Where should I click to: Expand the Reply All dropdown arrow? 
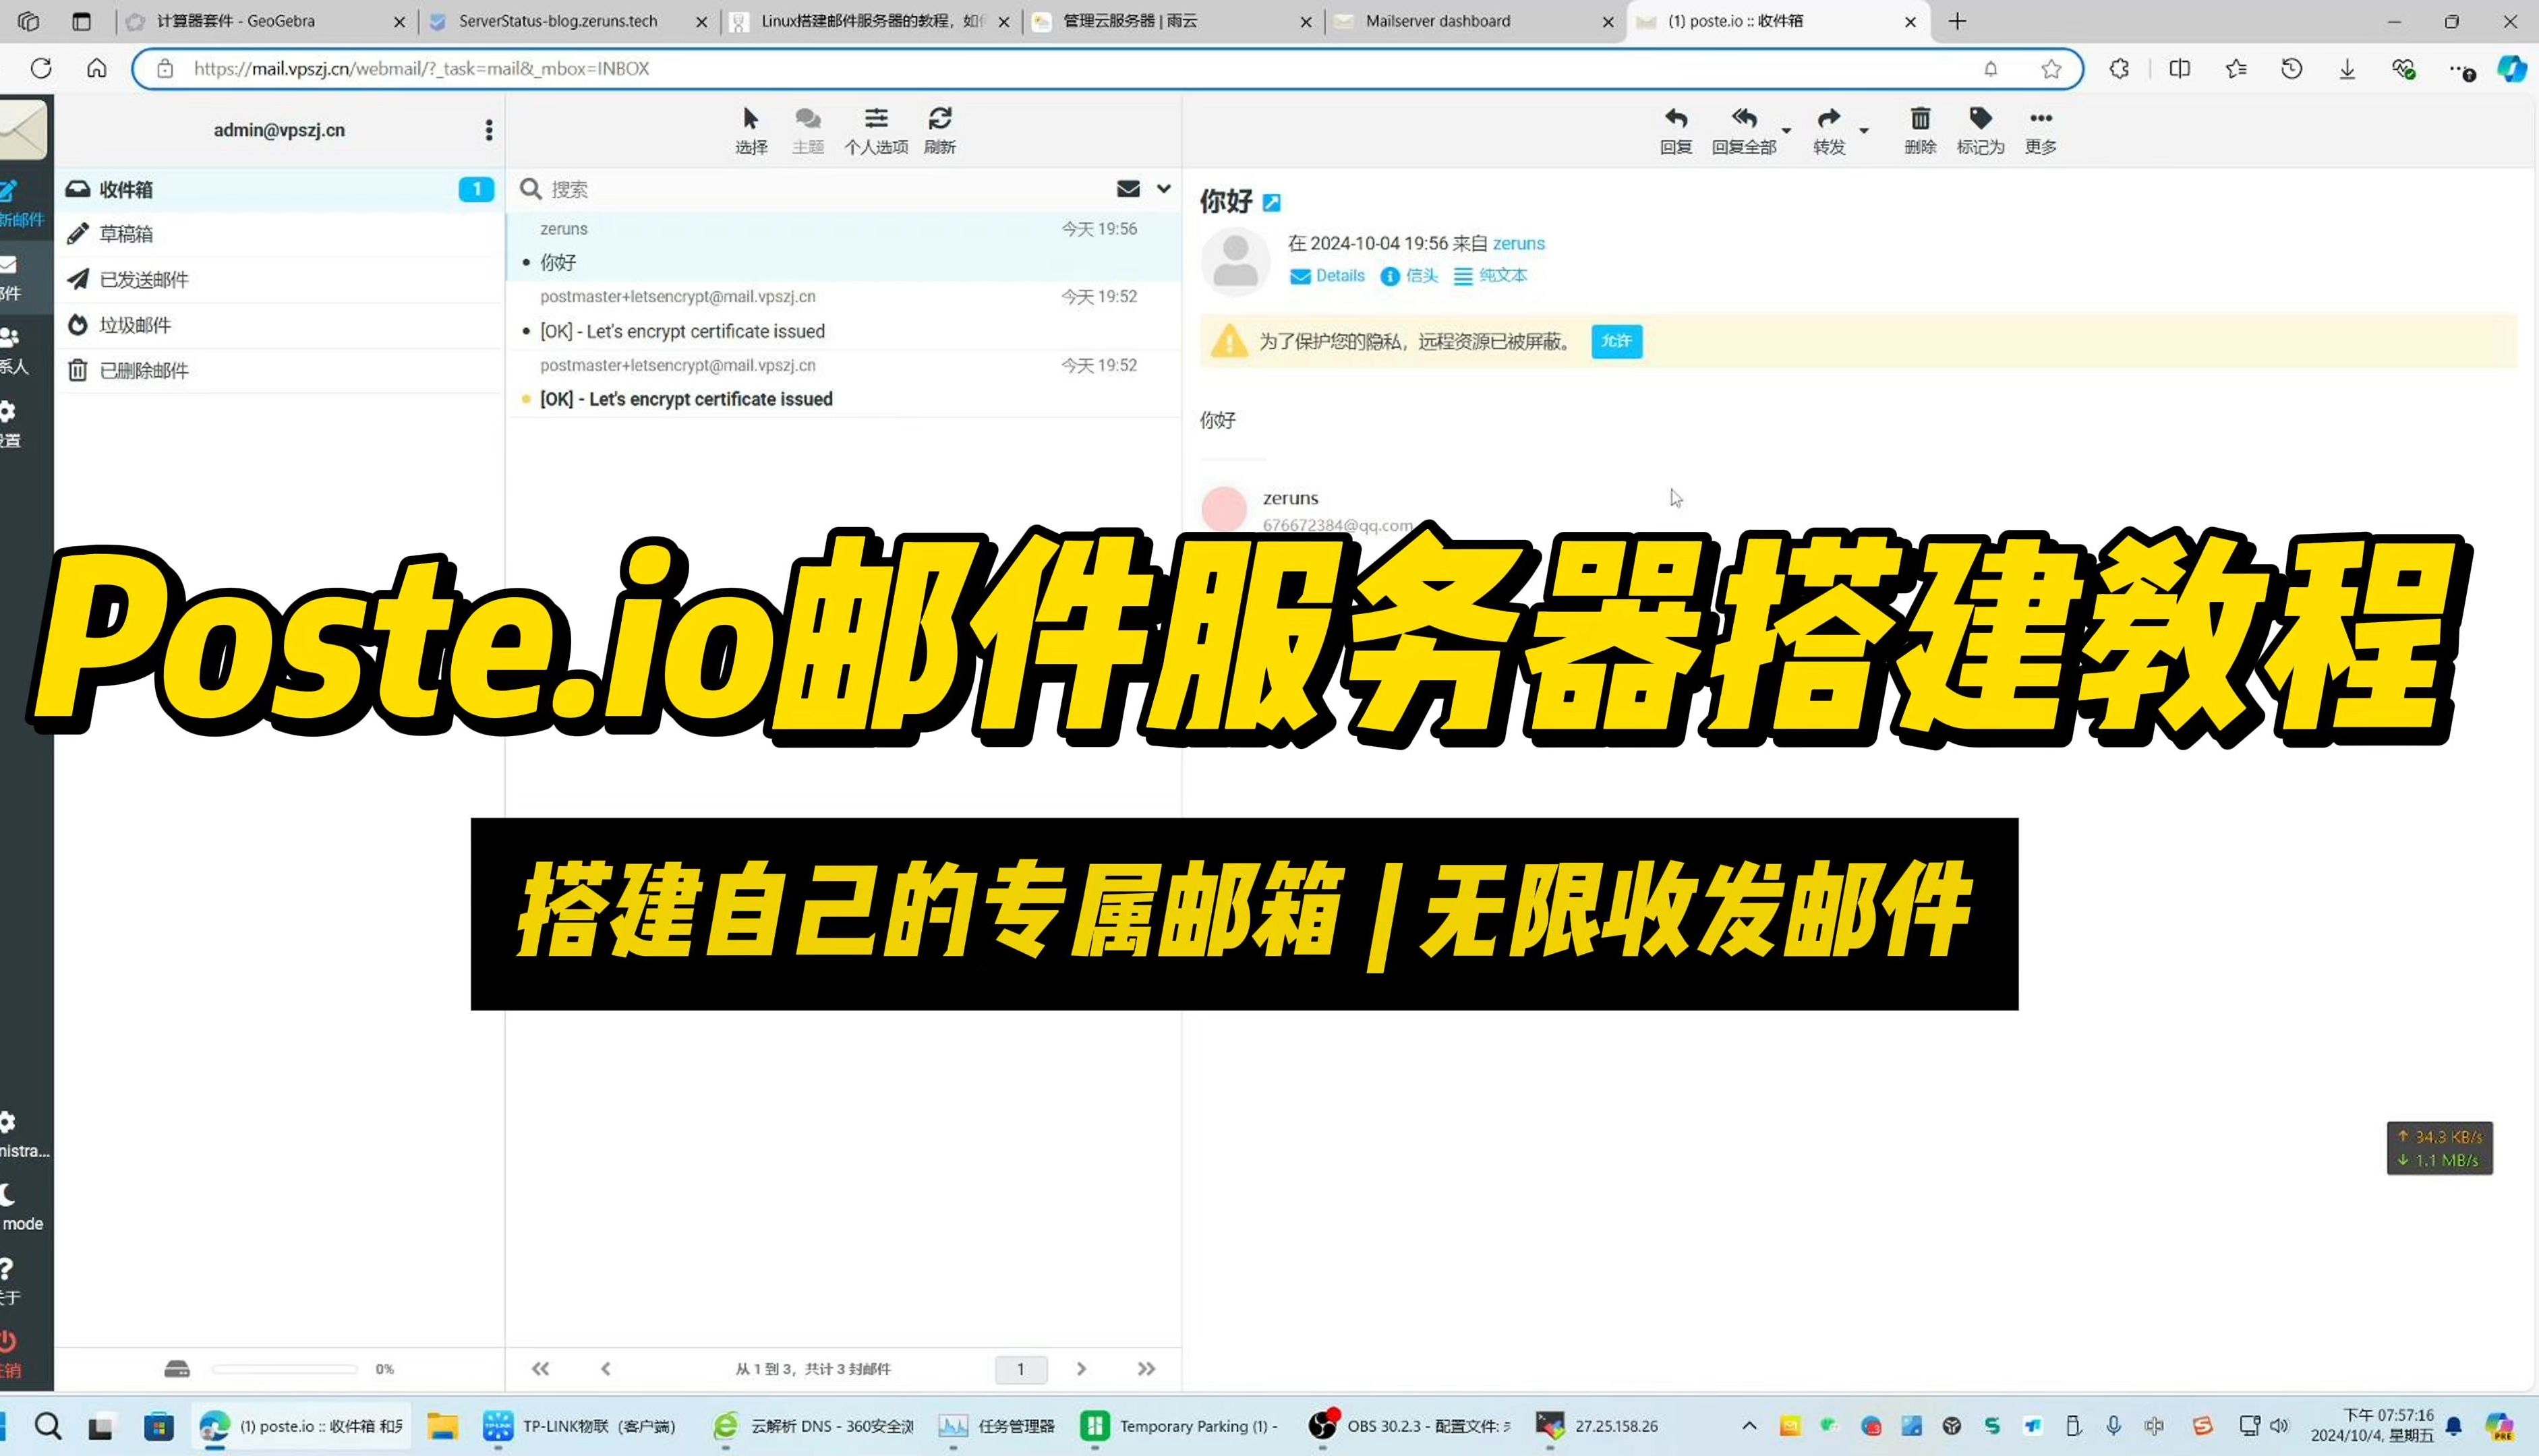point(1786,131)
